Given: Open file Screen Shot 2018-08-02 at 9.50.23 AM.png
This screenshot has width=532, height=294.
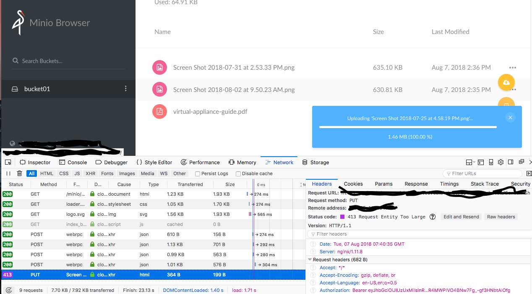Looking at the screenshot, I should tap(234, 89).
